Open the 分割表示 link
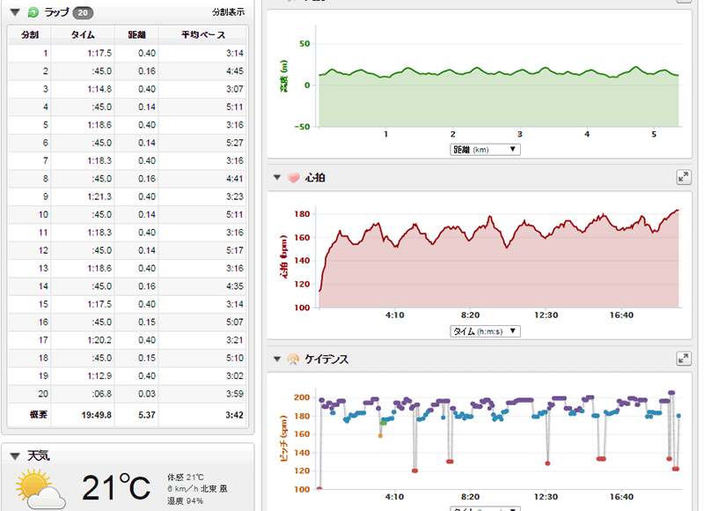This screenshot has width=704, height=511. (x=228, y=13)
